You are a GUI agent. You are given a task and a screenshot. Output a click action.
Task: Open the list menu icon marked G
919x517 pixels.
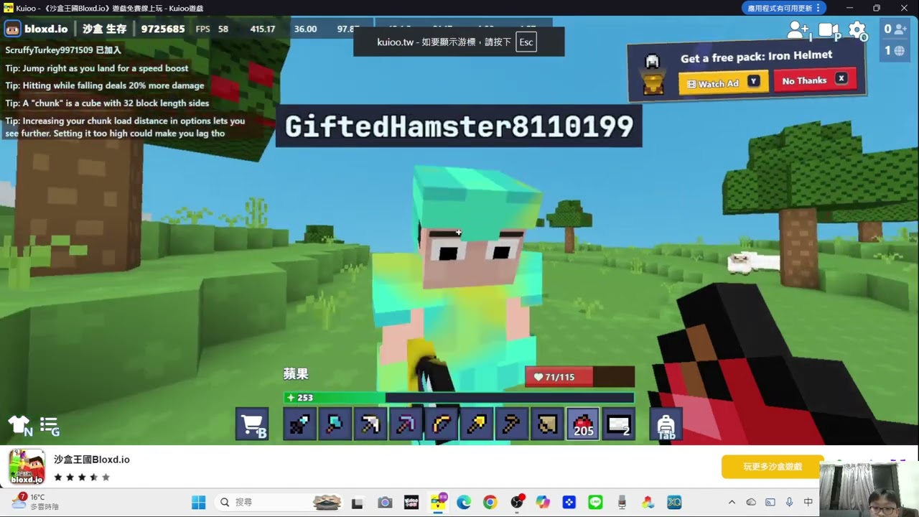50,426
